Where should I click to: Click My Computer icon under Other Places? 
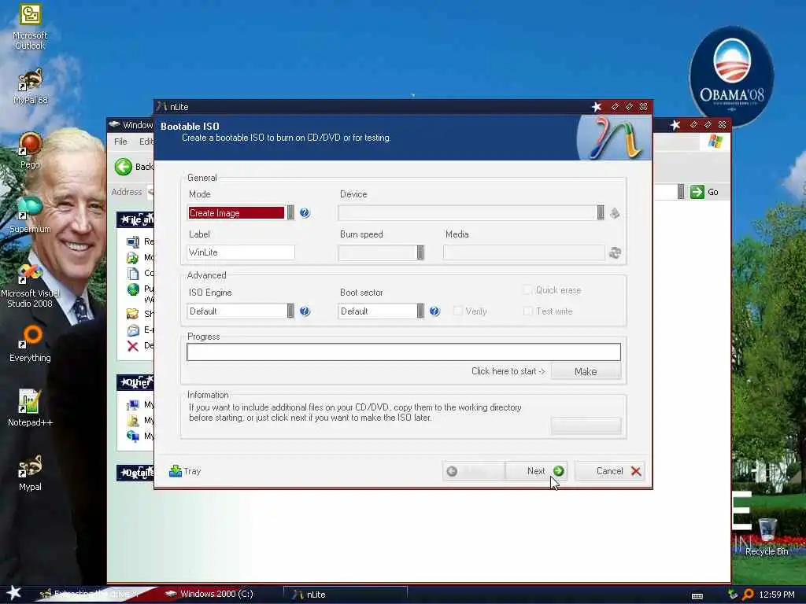(132, 404)
